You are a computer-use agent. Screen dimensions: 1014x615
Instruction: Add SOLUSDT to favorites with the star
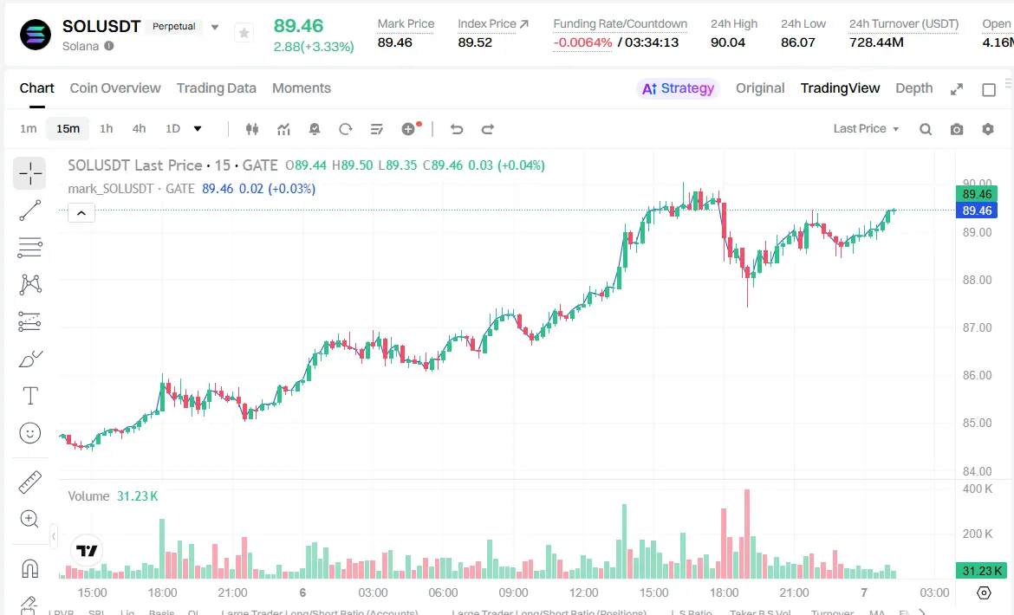coord(244,33)
